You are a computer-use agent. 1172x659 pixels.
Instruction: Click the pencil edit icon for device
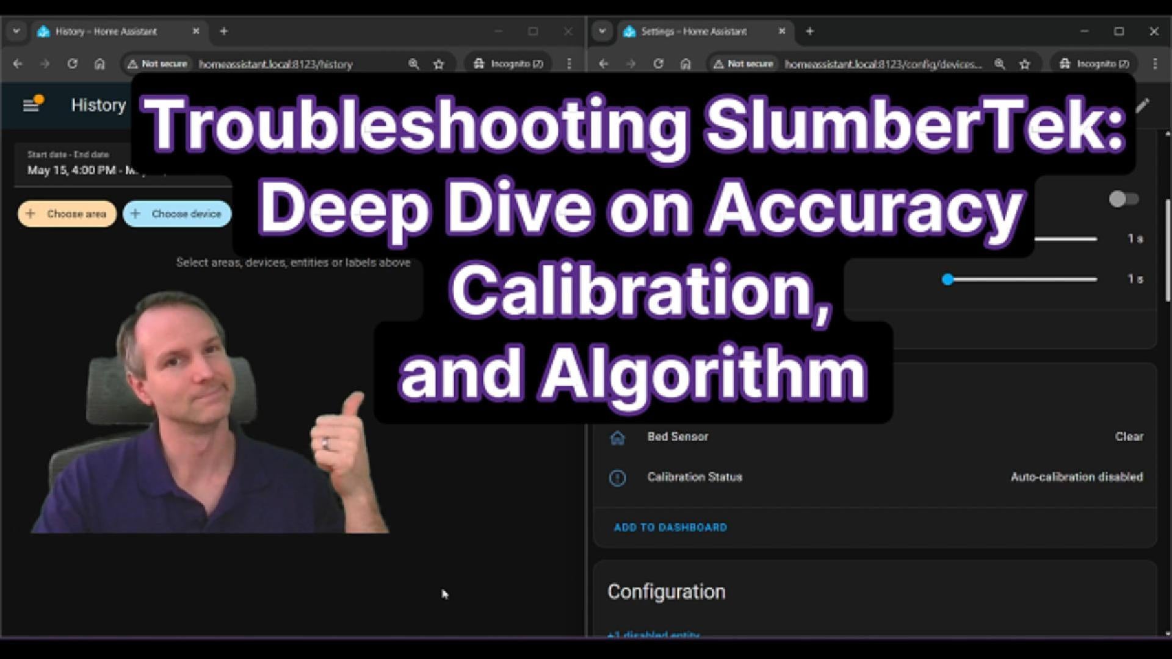coord(1143,106)
